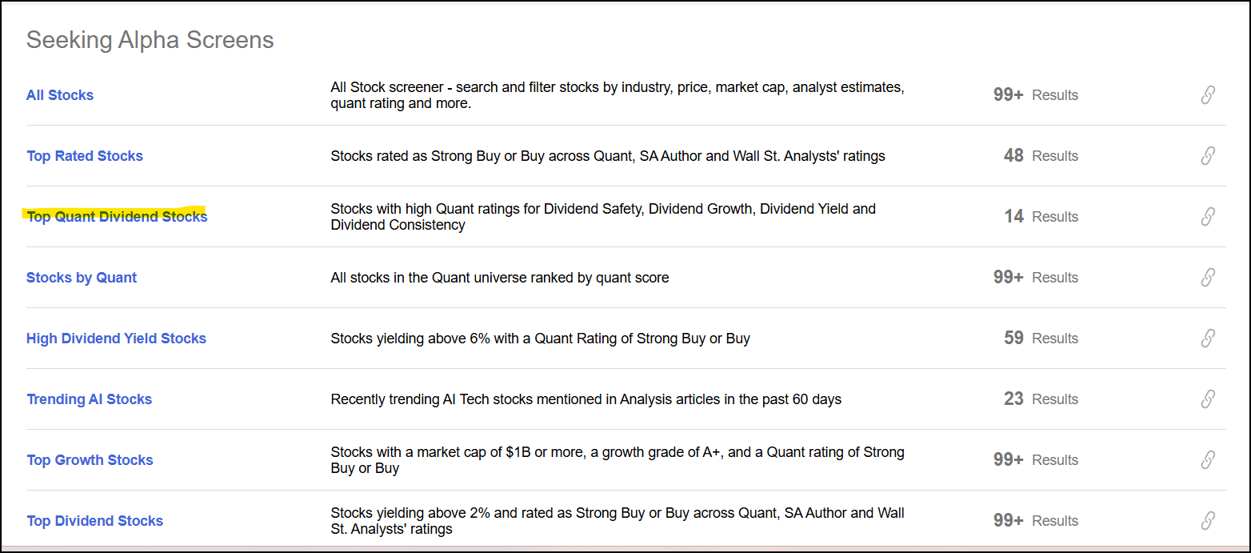Copy link for High Dividend Yield Stocks
This screenshot has height=553, width=1251.
pos(1208,339)
